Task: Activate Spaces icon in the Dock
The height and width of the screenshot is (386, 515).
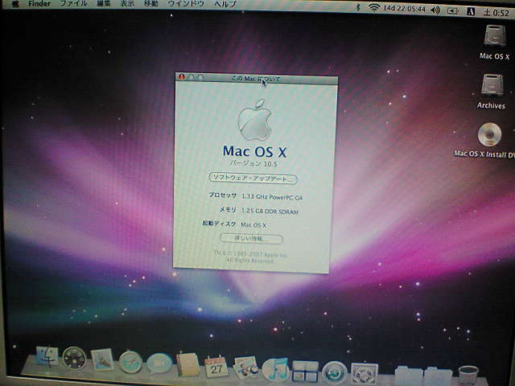Action: pyautogui.click(x=305, y=371)
